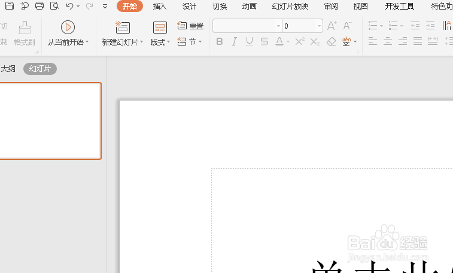The height and width of the screenshot is (273, 453).
Task: Open the font color dropdown arrow
Action: (x=288, y=42)
